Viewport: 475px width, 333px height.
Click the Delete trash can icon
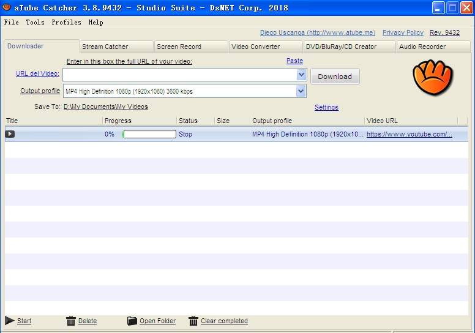pos(71,321)
